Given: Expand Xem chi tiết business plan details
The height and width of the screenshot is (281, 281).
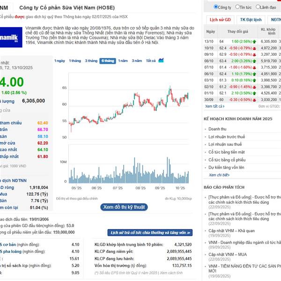Looking at the screenshot, I should click(219, 175).
